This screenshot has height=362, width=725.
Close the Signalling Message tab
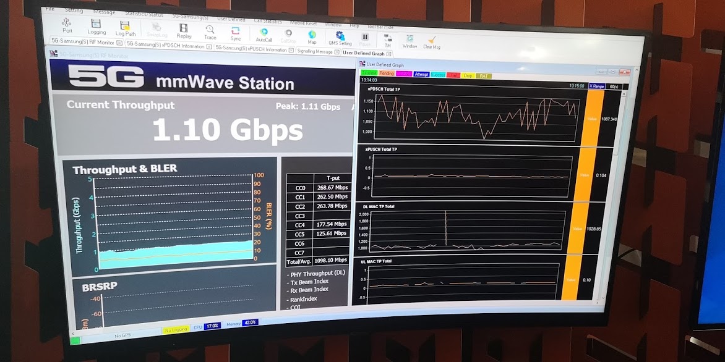pos(336,53)
